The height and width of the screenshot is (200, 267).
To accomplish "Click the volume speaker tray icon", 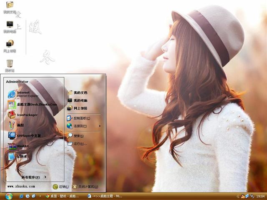I will coord(252,196).
